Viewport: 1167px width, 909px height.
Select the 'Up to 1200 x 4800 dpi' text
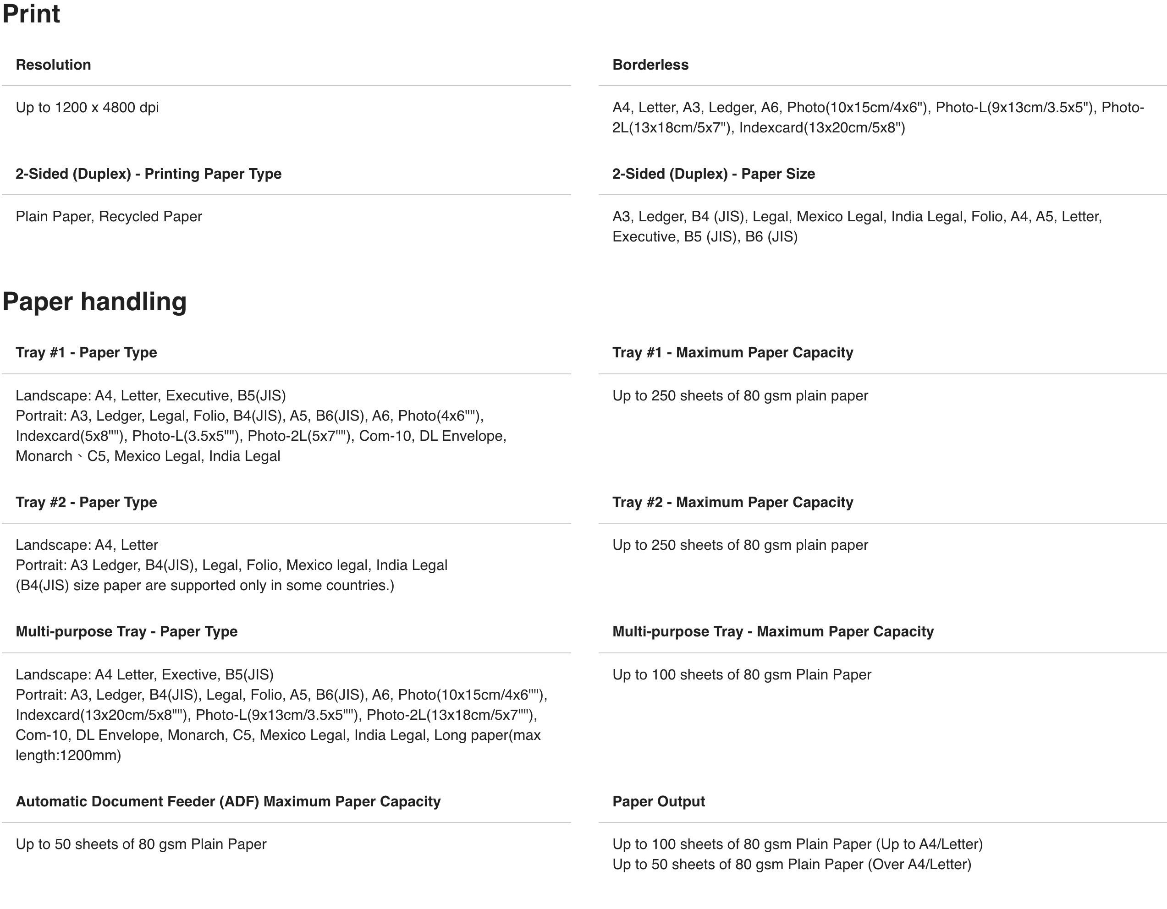point(87,107)
